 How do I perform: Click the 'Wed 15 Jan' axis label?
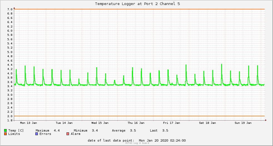tap(100, 123)
